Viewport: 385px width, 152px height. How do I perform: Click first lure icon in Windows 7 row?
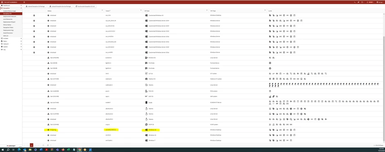pyautogui.click(x=270, y=140)
